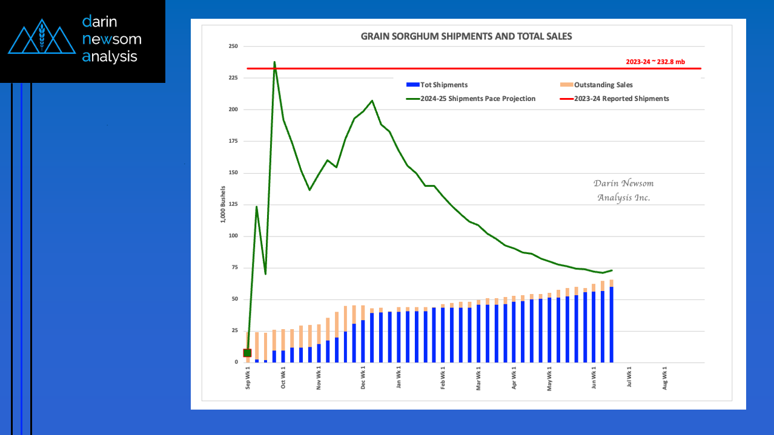Image resolution: width=774 pixels, height=435 pixels.
Task: Click the green 2024-25 Shipments Pace Projection legend line
Action: (413, 99)
